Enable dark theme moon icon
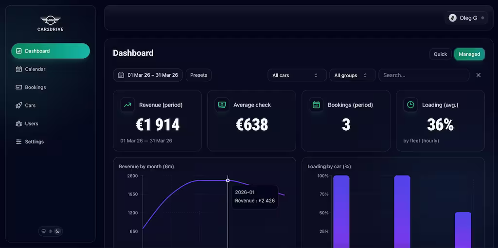Viewport: 498px width, 248px height. click(x=57, y=231)
